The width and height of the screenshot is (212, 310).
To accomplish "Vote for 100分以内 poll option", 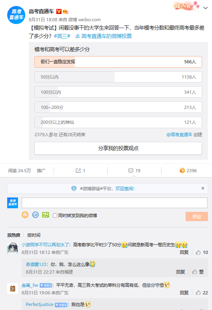I will [x=118, y=92].
